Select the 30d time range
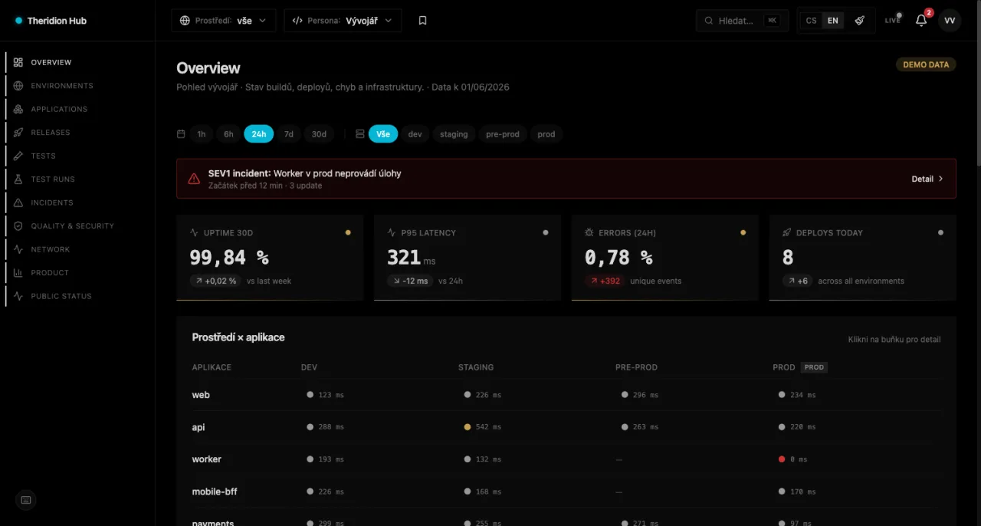Image resolution: width=981 pixels, height=526 pixels. pyautogui.click(x=319, y=134)
